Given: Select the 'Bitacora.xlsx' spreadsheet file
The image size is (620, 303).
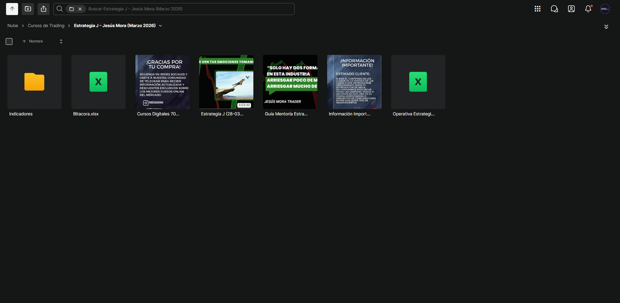Looking at the screenshot, I should (x=98, y=86).
